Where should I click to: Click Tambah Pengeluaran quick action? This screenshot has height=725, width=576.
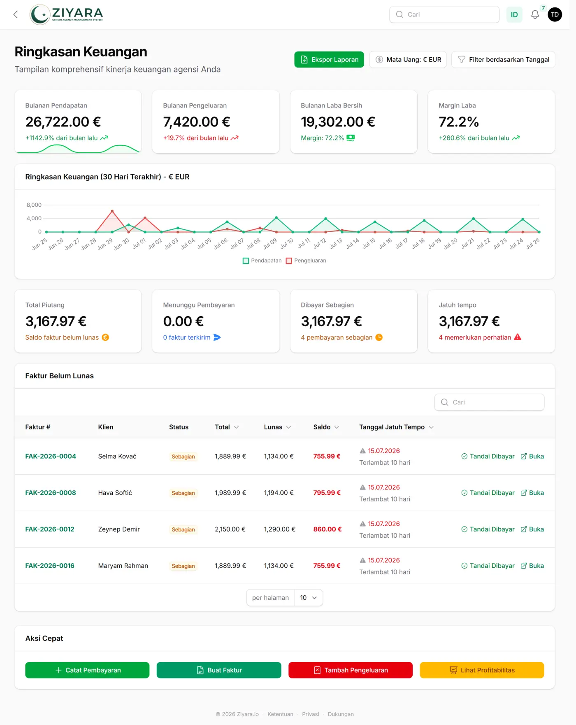pos(351,670)
